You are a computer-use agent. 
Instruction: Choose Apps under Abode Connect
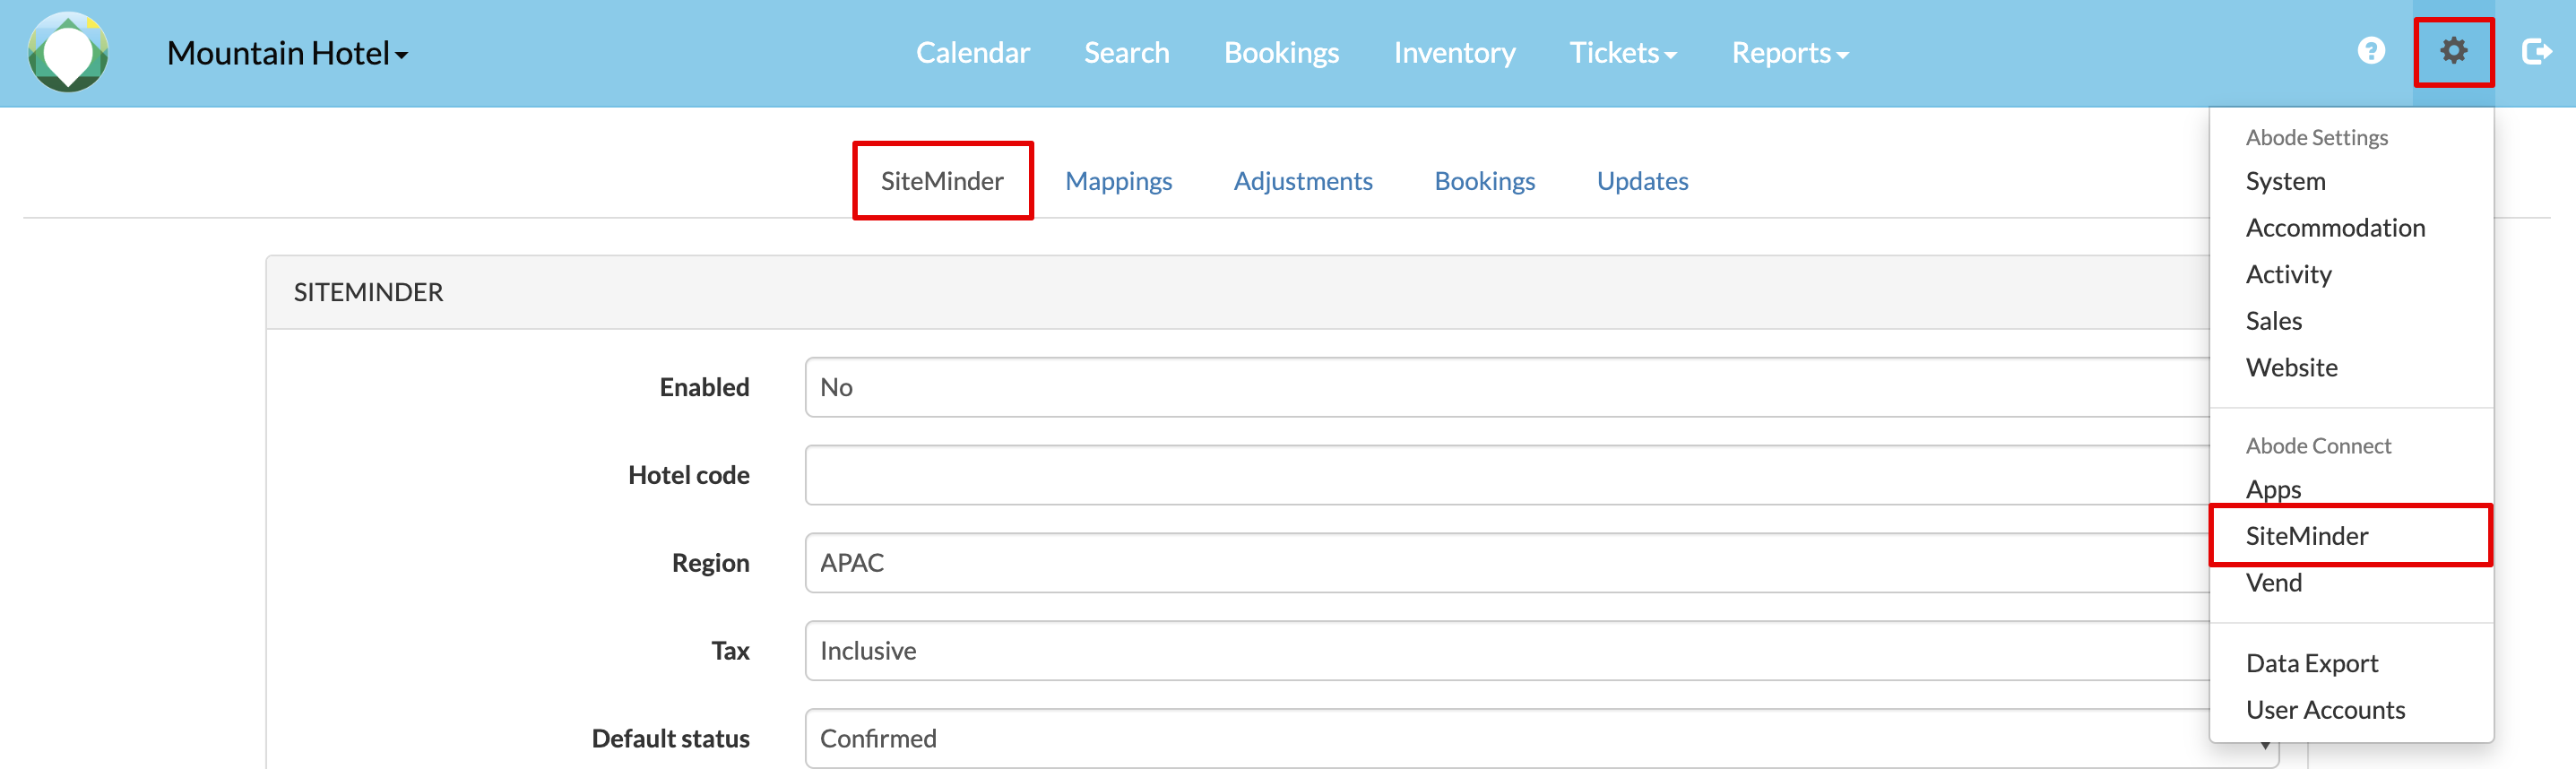click(2273, 489)
